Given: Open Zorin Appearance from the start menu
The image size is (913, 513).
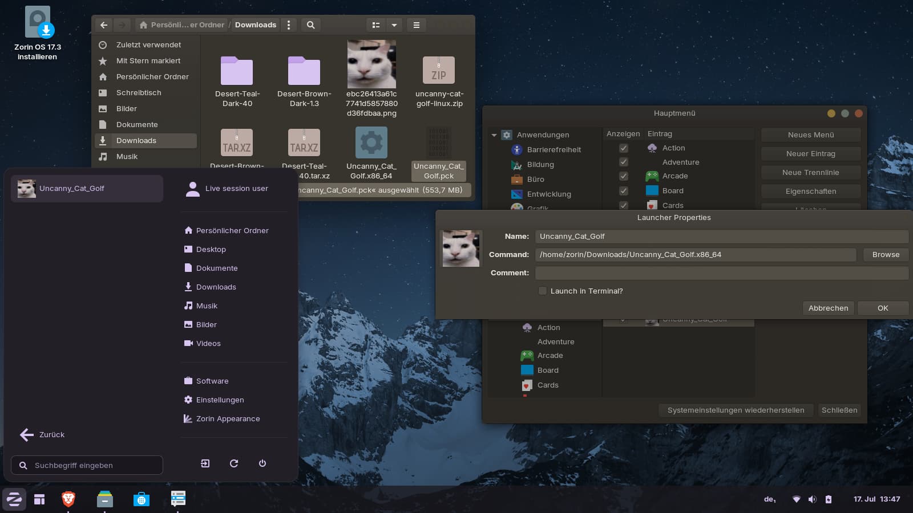Looking at the screenshot, I should pos(222,418).
